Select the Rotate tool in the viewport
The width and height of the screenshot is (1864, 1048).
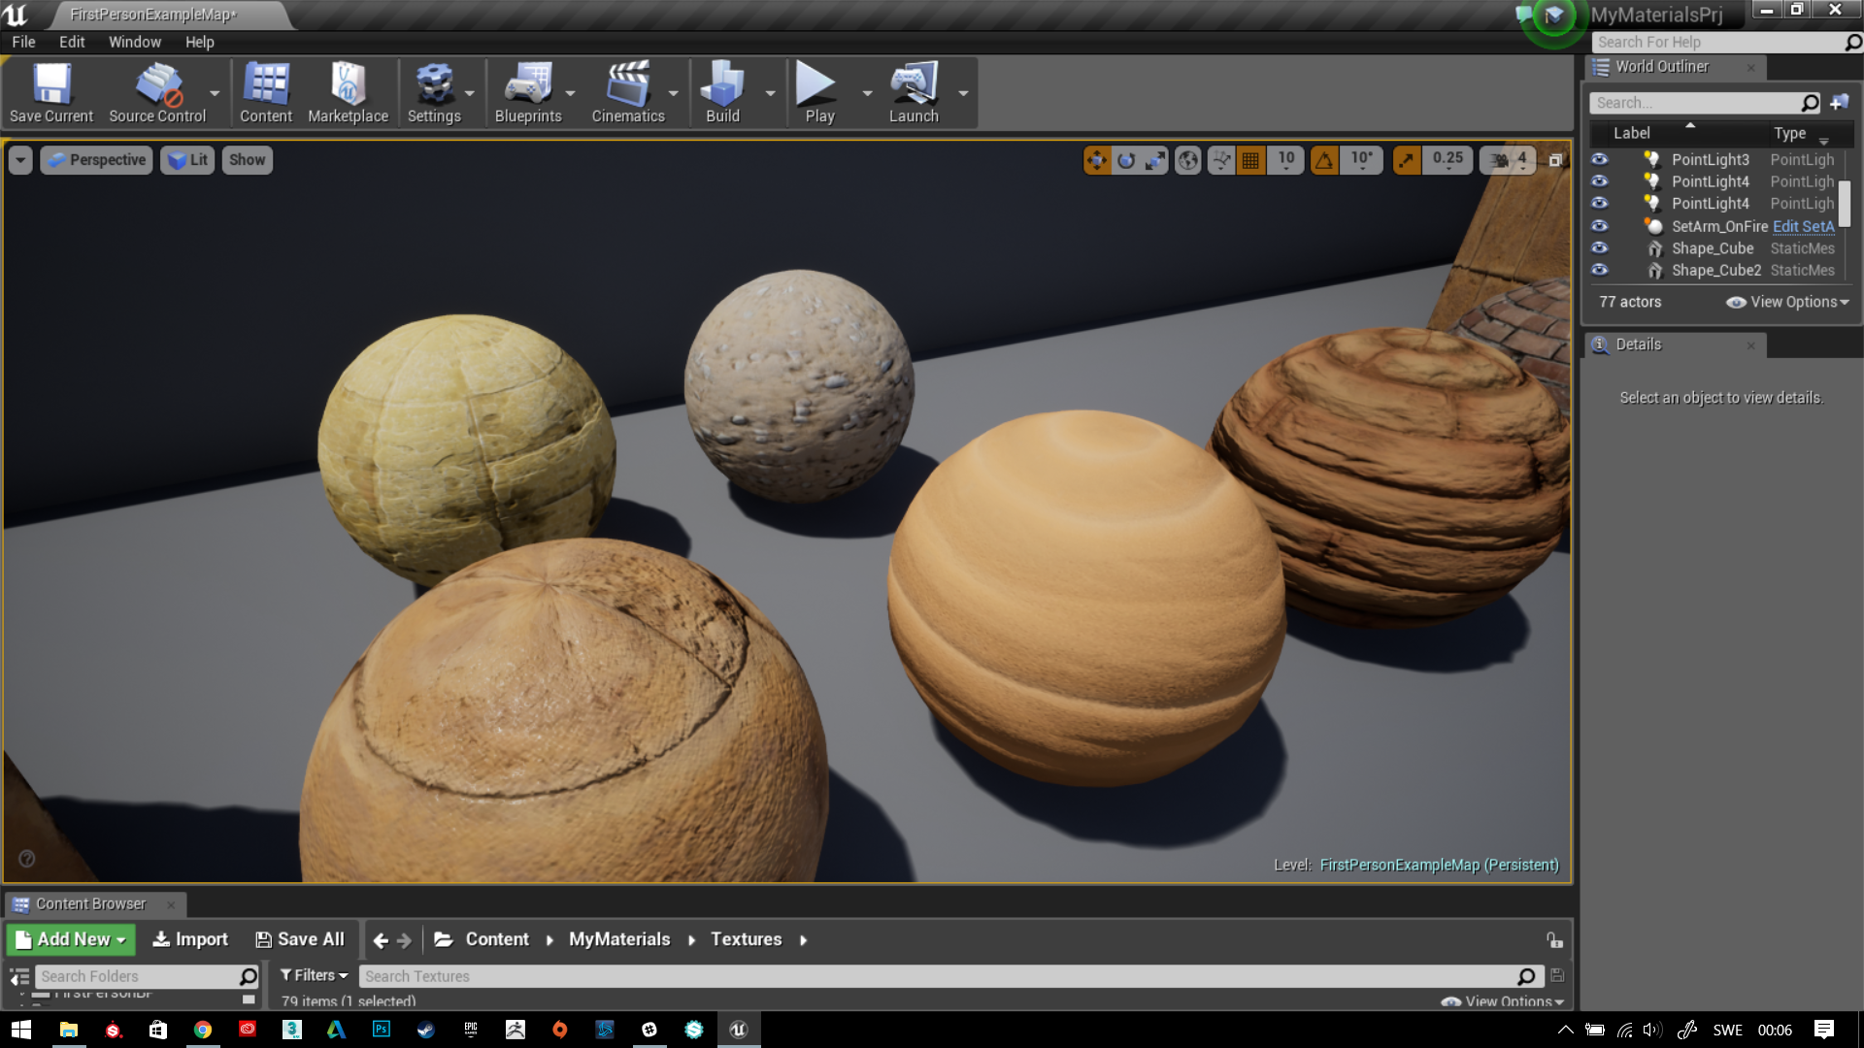(x=1125, y=161)
